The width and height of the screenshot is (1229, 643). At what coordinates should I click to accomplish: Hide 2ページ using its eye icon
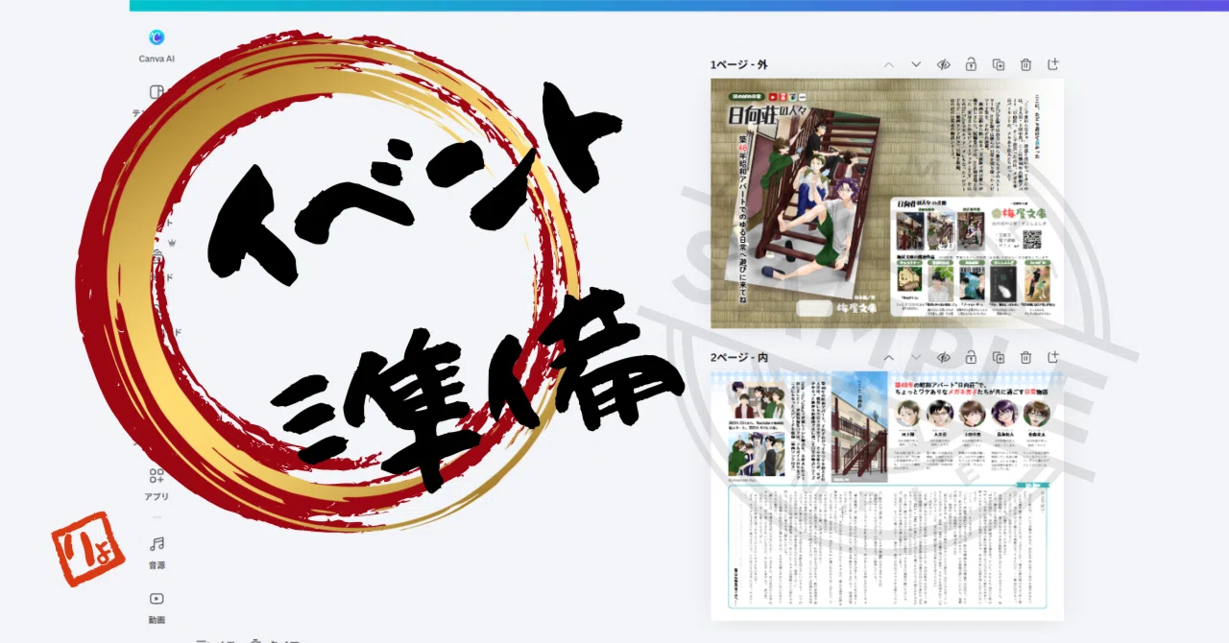(944, 357)
